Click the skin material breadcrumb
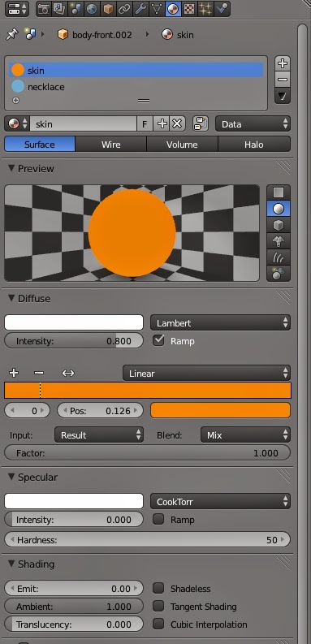This screenshot has width=311, height=644. [x=178, y=35]
